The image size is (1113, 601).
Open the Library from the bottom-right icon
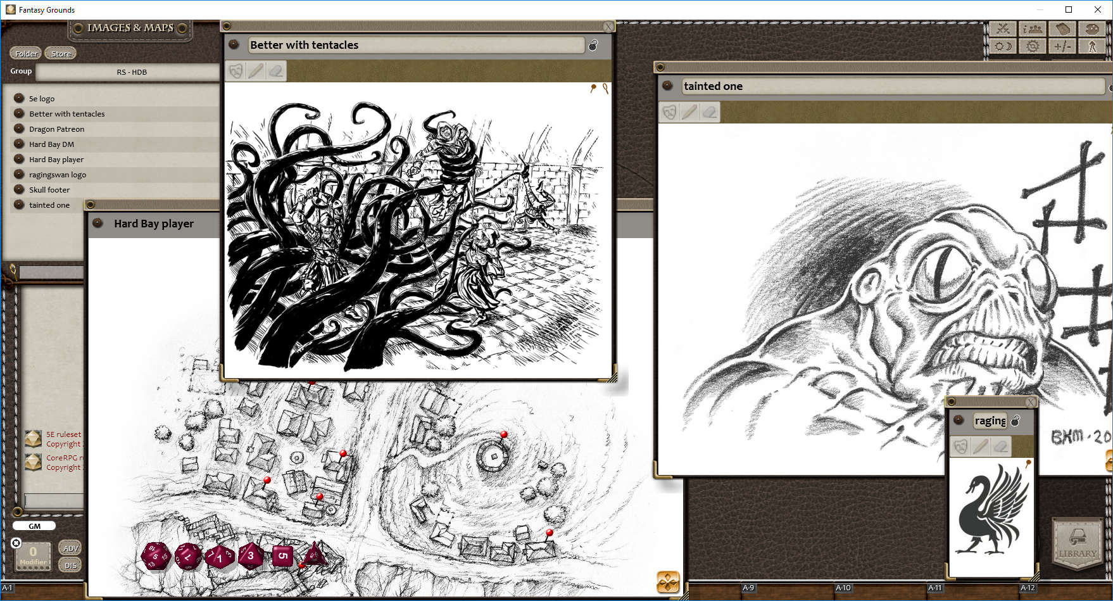click(1078, 543)
